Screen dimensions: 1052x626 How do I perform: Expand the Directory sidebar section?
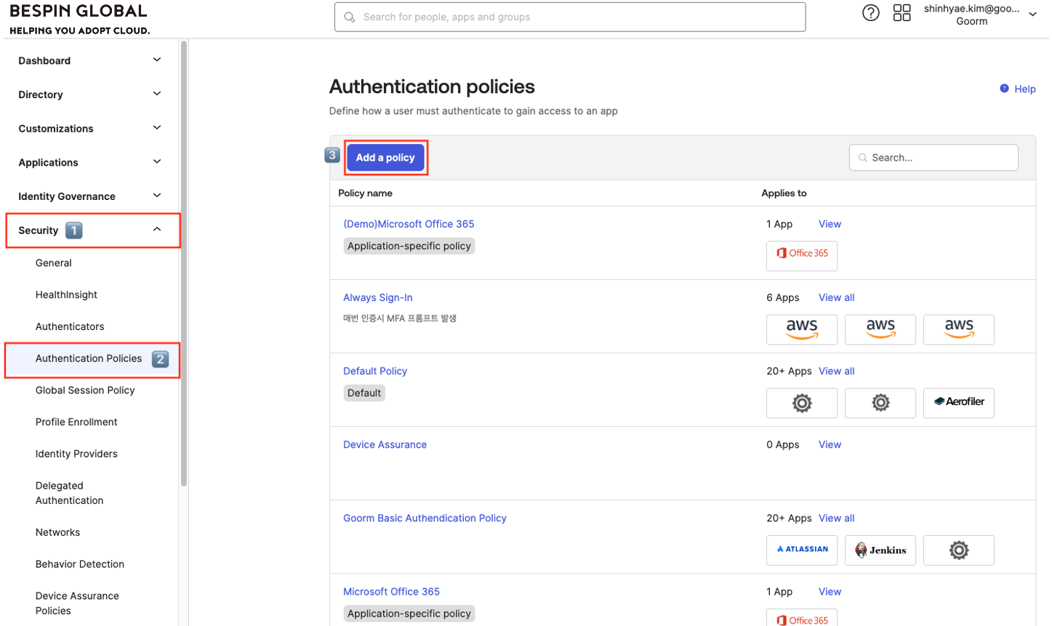click(x=90, y=95)
